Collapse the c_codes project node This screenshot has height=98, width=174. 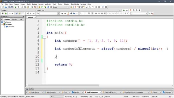click(x=2, y=24)
